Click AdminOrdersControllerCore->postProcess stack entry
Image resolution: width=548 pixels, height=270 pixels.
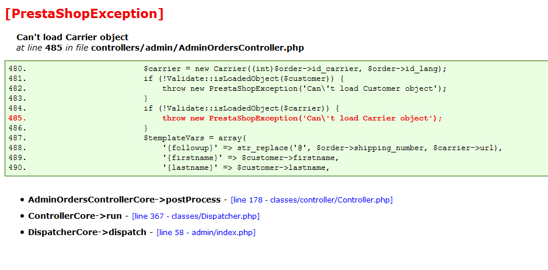(x=124, y=200)
